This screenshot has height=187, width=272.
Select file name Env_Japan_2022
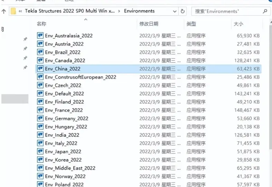pyautogui.click(x=63, y=151)
